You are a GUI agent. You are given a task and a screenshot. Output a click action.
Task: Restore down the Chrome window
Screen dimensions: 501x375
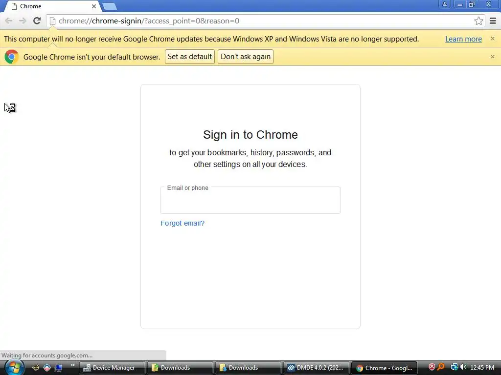coord(472,4)
